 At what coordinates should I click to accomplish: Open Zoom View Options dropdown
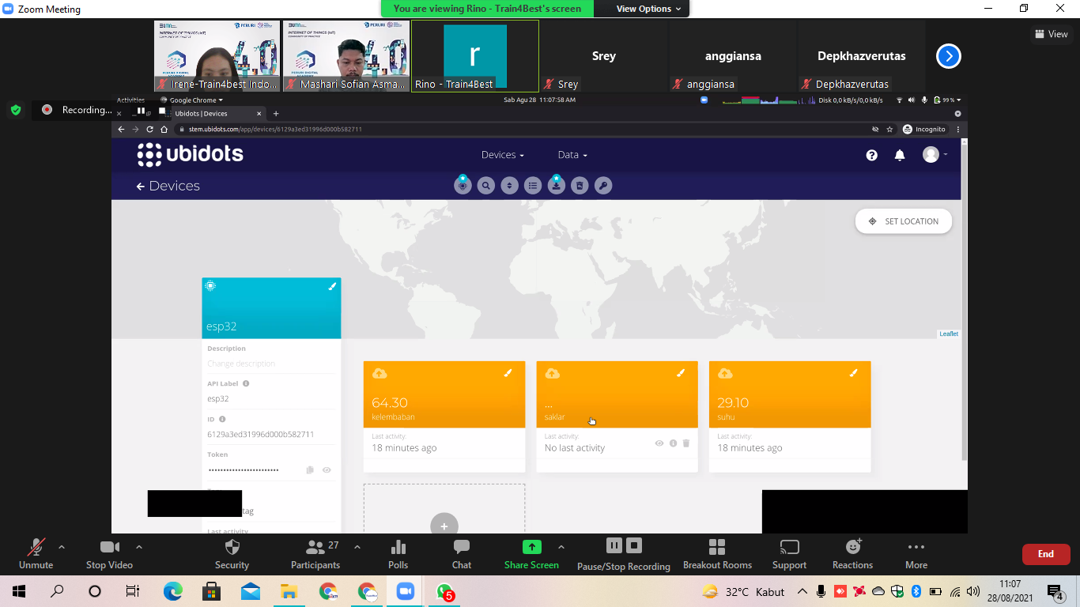click(649, 9)
